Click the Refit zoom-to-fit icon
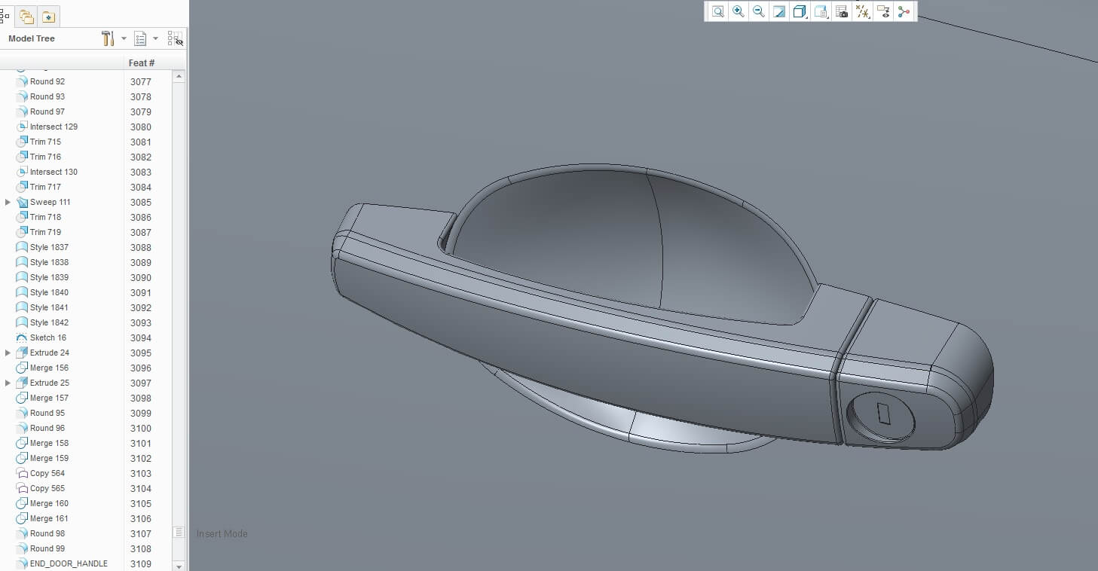Viewport: 1098px width, 571px height. pyautogui.click(x=717, y=11)
